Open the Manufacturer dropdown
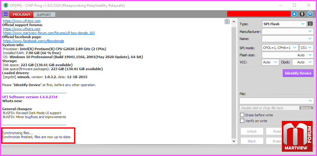 tap(288, 31)
